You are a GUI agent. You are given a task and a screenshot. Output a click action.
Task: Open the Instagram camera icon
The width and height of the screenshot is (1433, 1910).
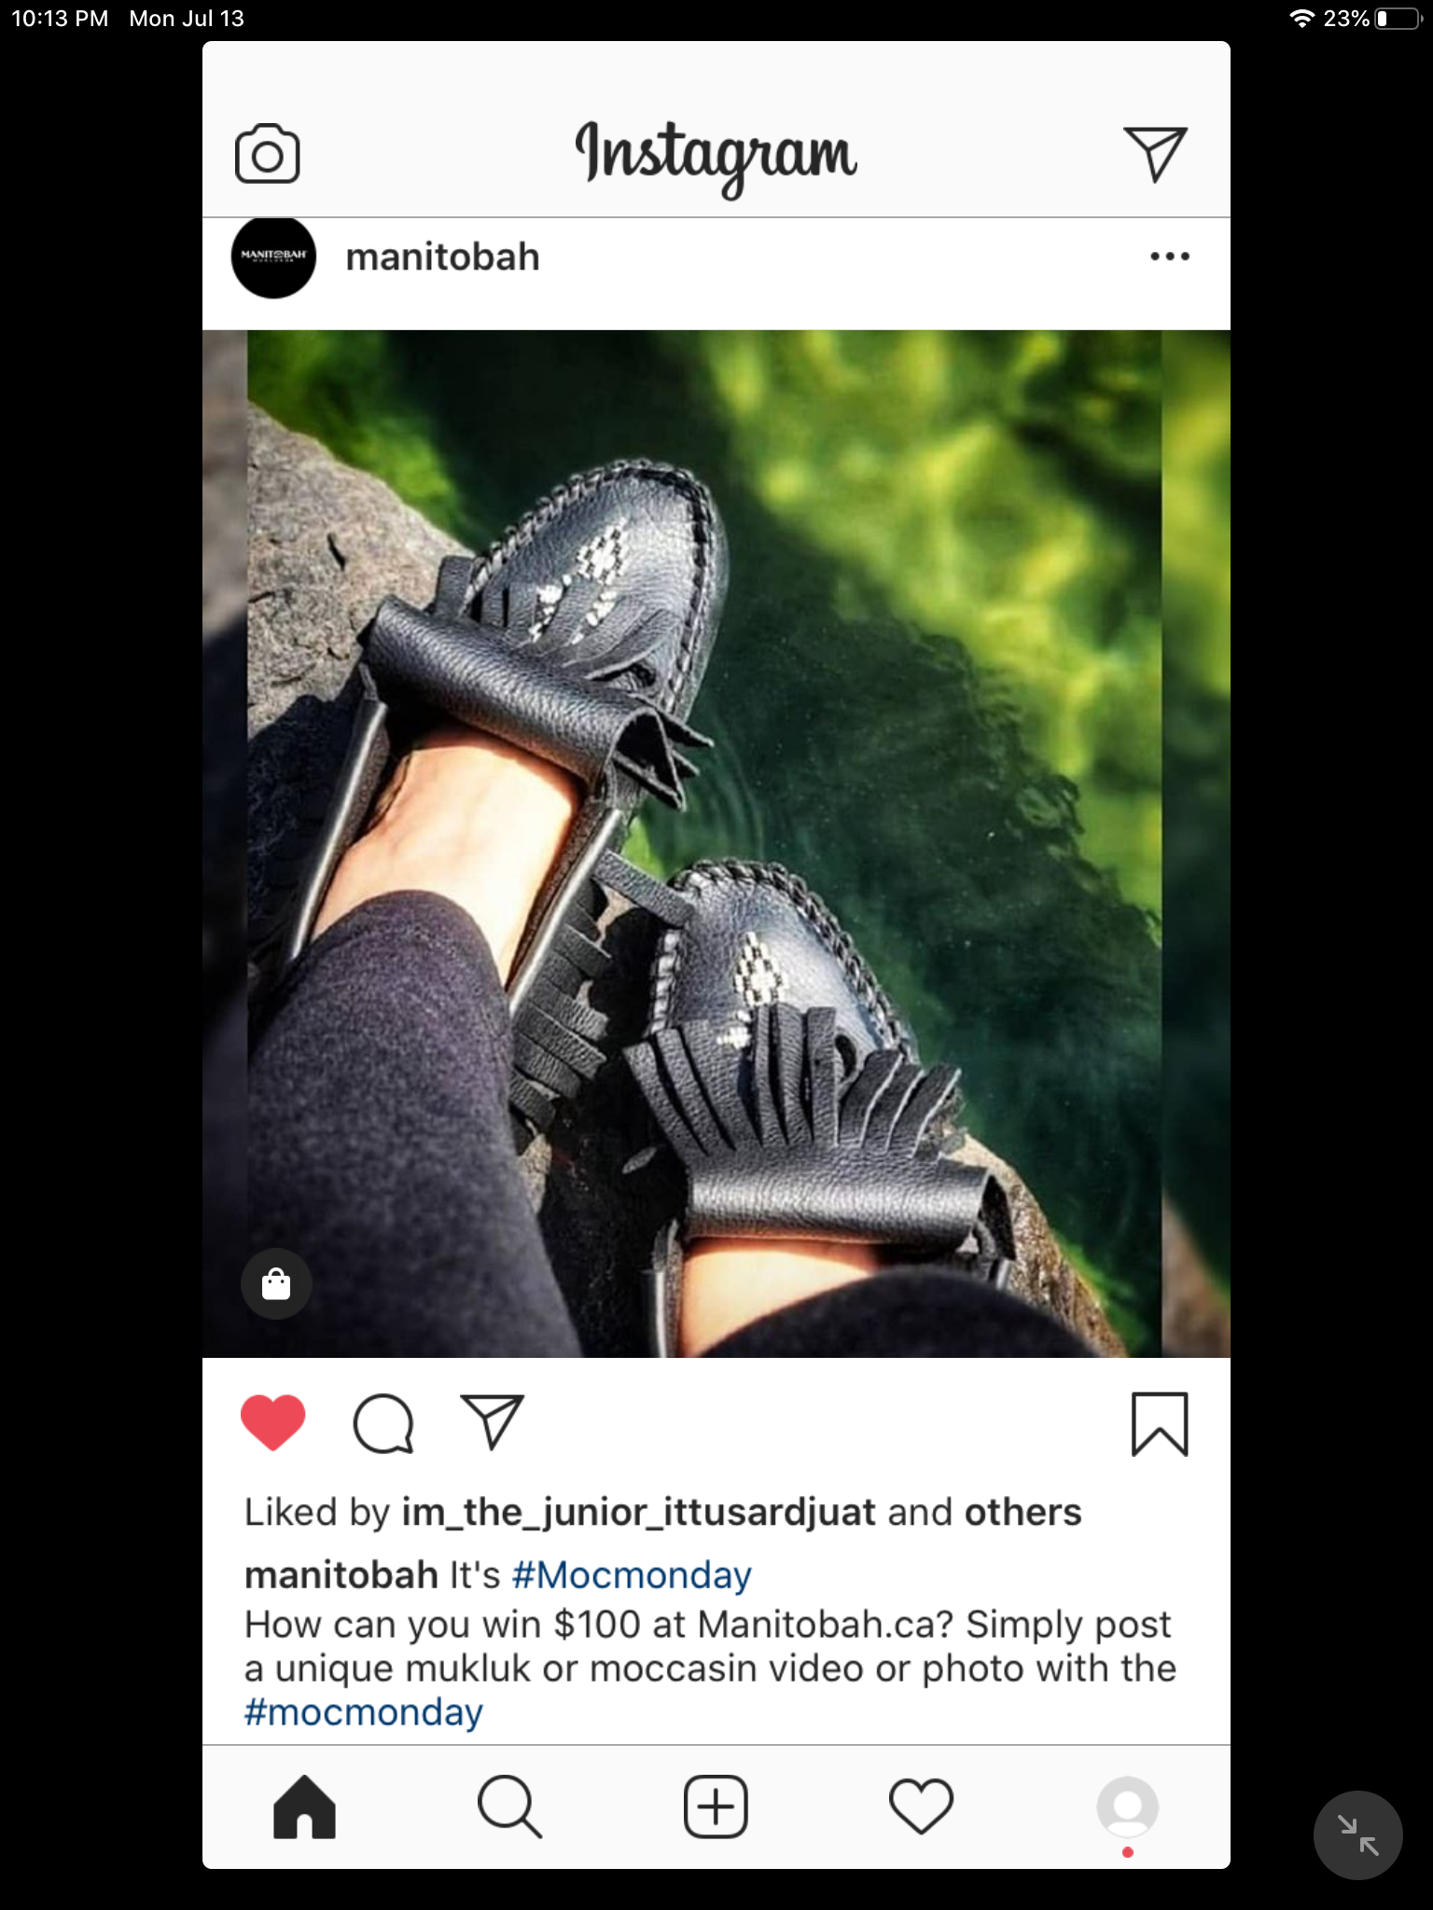268,154
